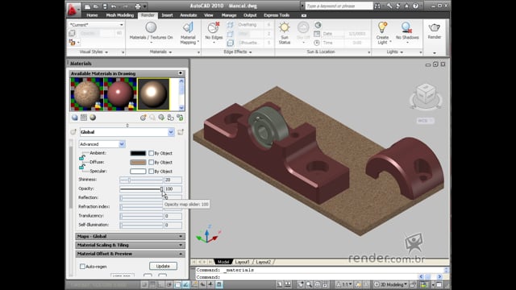
Task: Click the lock icon between Ambient and Diffuse
Action: coord(81,158)
